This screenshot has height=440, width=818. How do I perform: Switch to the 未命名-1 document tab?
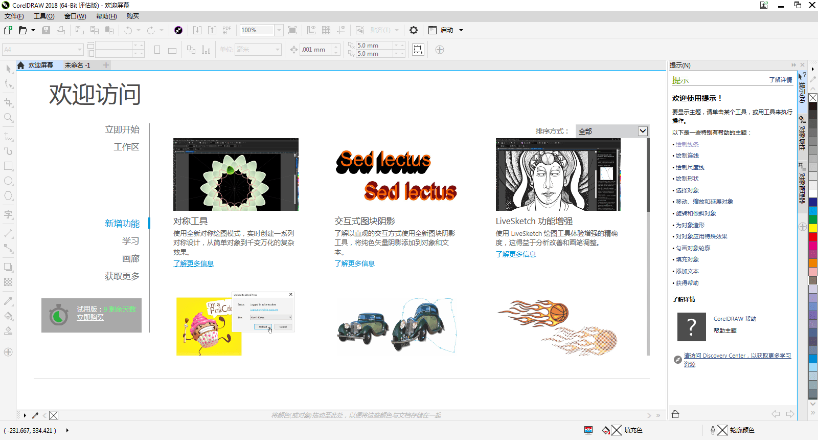(78, 65)
